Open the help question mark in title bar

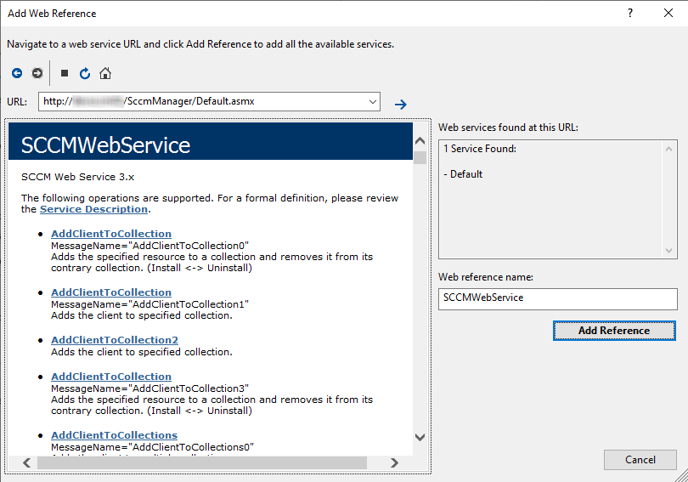630,13
